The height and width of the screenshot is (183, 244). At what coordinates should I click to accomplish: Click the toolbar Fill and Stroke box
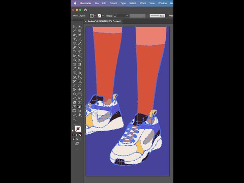pos(78,129)
